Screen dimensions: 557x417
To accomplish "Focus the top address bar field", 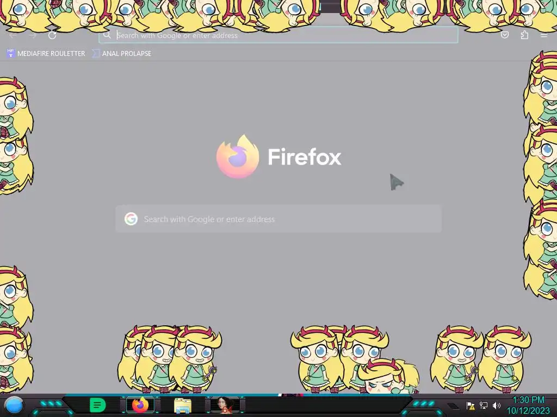I will tap(278, 35).
